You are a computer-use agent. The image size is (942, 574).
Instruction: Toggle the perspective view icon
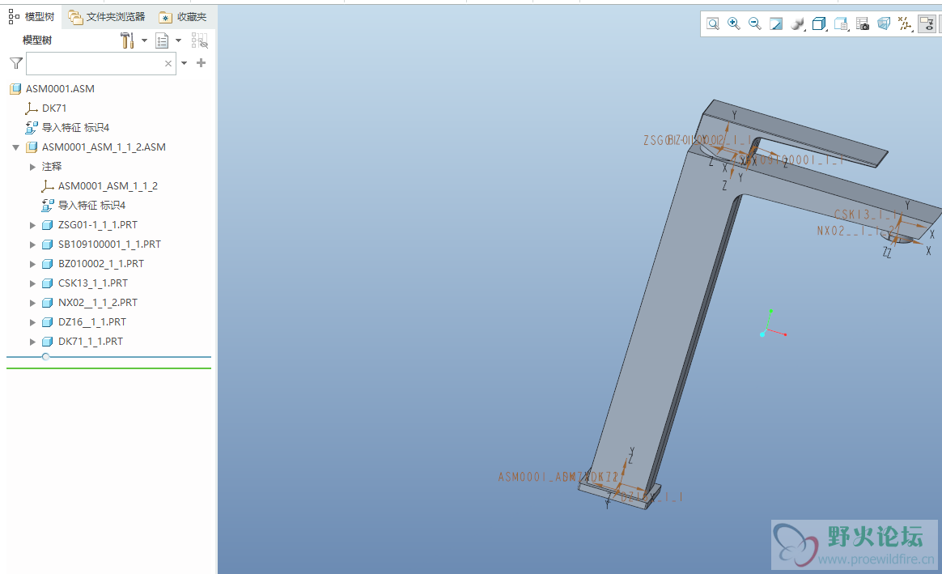coord(884,24)
